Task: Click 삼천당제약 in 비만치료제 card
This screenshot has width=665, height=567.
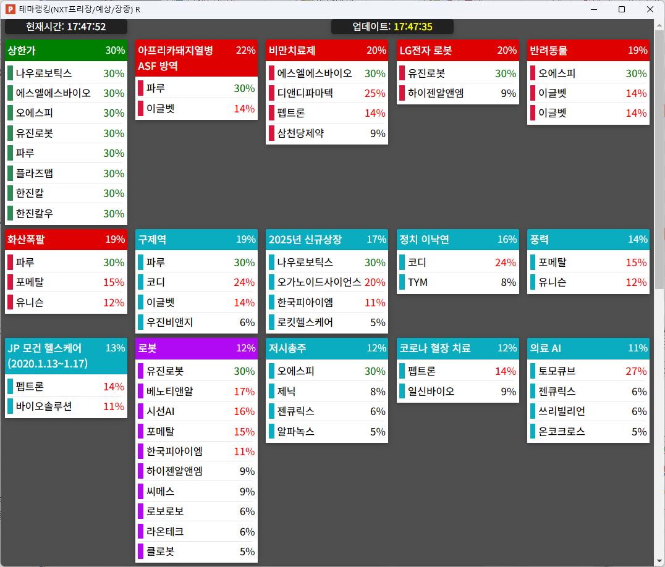Action: 327,133
